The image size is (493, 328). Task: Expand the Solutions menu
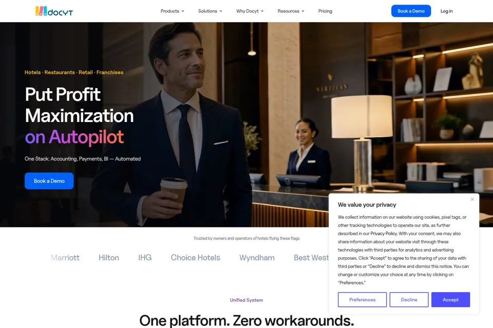pyautogui.click(x=210, y=11)
